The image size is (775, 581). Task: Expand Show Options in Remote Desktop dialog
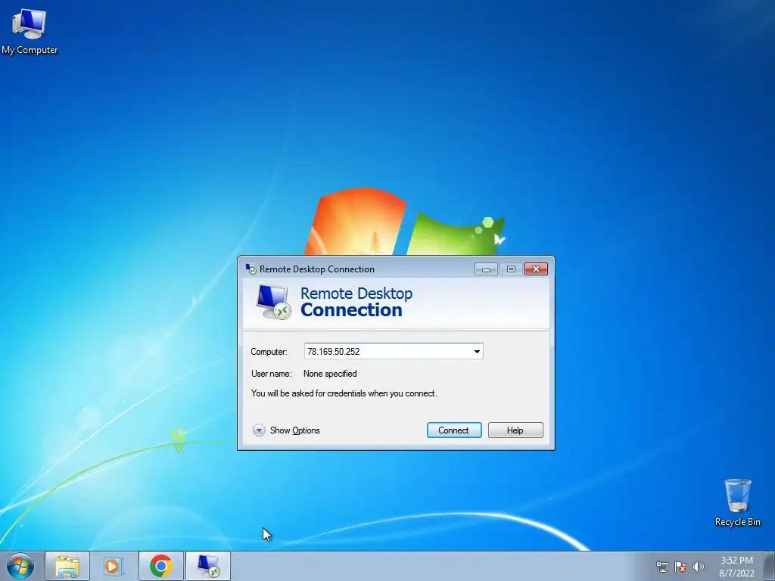(x=286, y=430)
